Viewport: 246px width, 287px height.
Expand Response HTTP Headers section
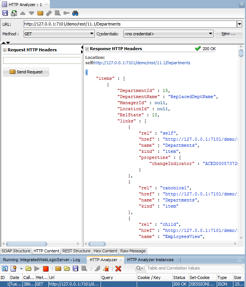pyautogui.click(x=87, y=49)
